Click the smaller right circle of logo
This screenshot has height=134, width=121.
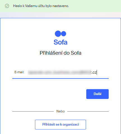64,34
